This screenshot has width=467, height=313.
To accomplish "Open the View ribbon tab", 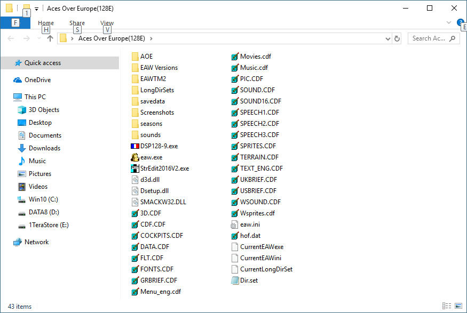I will (x=107, y=23).
